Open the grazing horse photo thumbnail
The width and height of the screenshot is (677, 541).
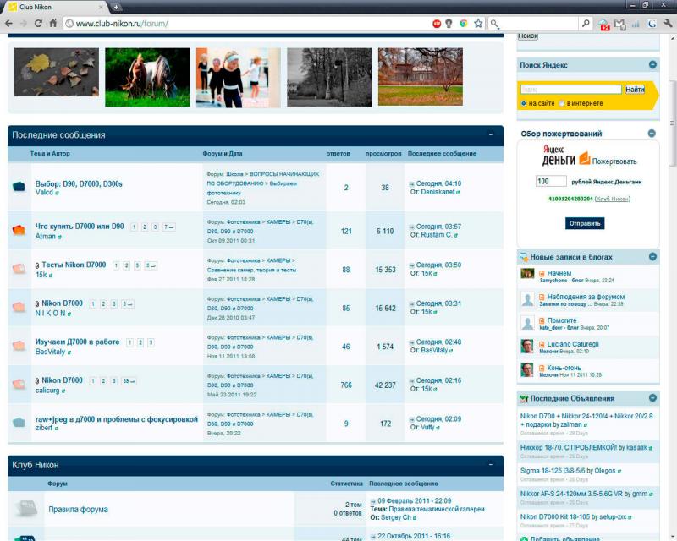click(147, 77)
